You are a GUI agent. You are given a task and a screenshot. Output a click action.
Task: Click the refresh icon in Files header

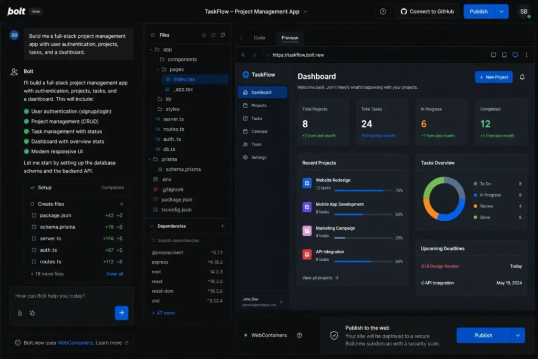point(223,35)
